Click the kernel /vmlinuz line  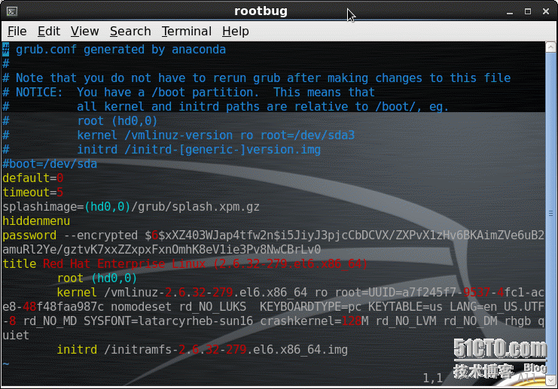click(226, 293)
